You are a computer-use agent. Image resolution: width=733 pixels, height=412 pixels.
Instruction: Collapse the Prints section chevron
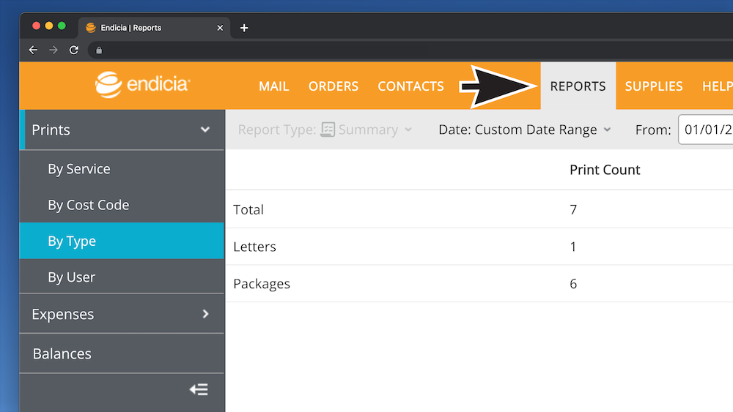(205, 130)
